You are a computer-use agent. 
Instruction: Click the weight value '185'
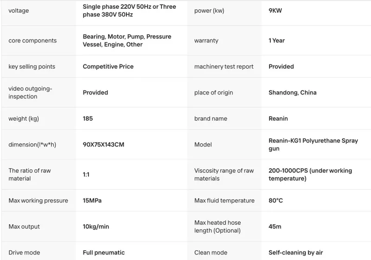click(x=88, y=119)
